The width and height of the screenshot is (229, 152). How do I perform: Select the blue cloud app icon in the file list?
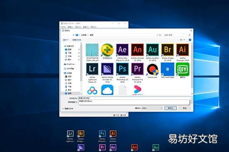tap(107, 90)
